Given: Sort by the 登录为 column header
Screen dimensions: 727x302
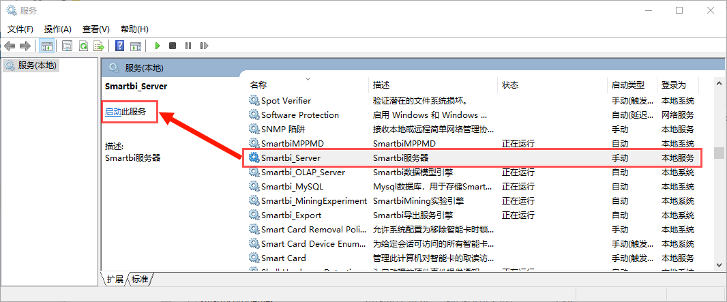Looking at the screenshot, I should (673, 85).
